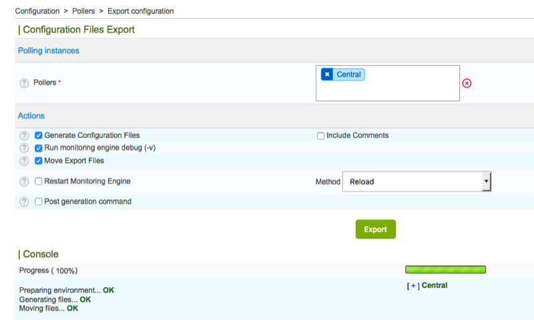This screenshot has width=534, height=332.
Task: Tick the Include Comments checkbox
Action: point(320,136)
